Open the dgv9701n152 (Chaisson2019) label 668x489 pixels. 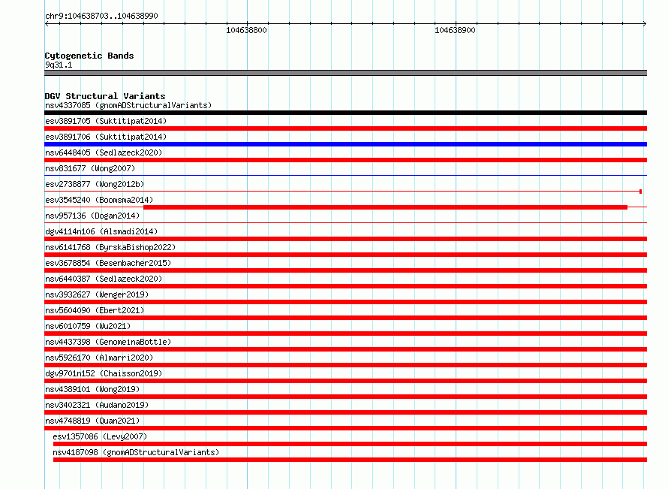104,373
